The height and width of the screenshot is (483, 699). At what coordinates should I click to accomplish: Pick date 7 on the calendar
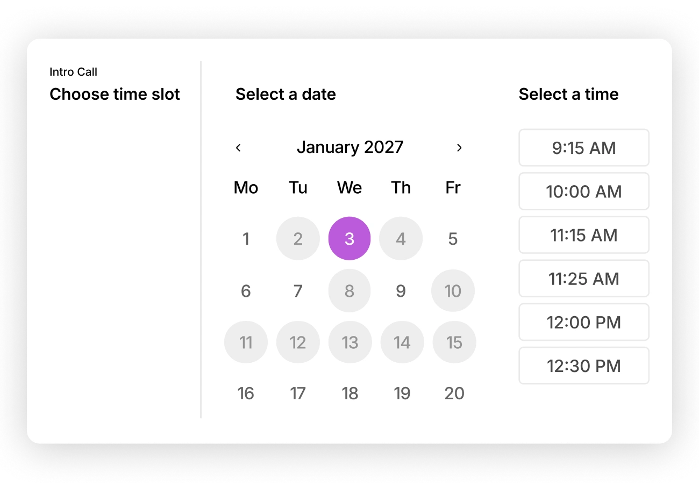pyautogui.click(x=298, y=291)
